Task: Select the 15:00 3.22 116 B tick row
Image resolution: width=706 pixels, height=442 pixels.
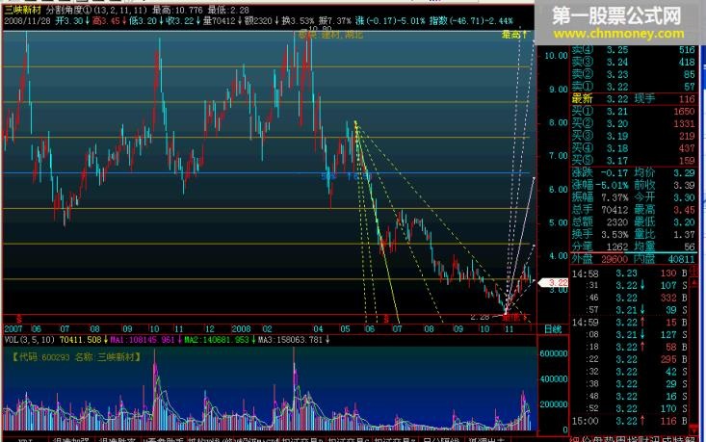Action: [x=630, y=421]
